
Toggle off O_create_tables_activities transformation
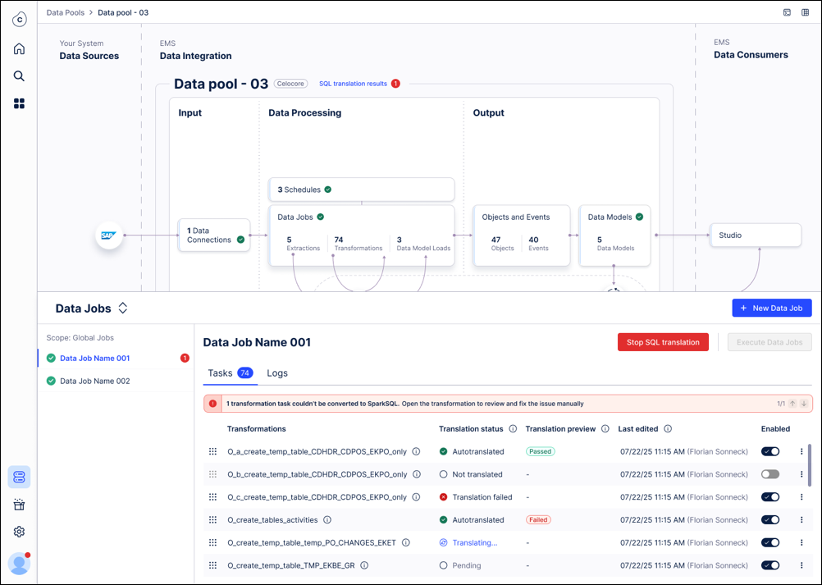click(x=769, y=519)
